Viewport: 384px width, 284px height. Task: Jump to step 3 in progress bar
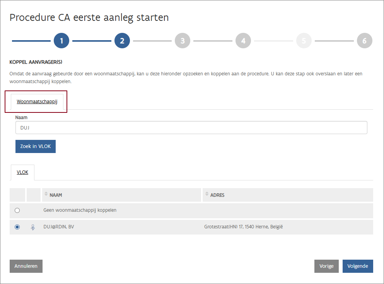point(183,41)
